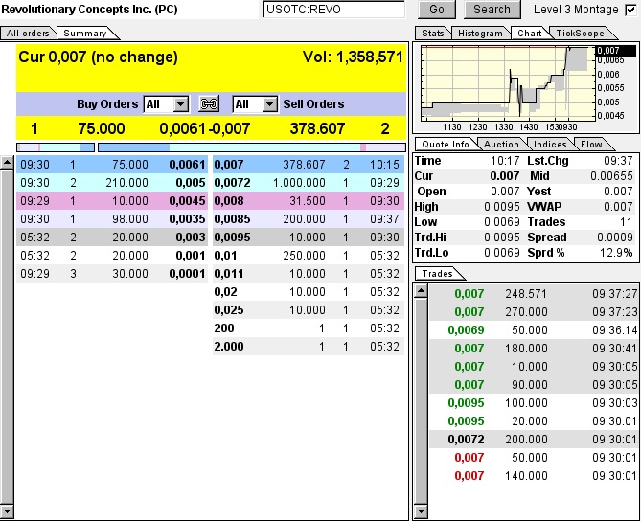Click the red 0,007 trade of 140.000
Screen dimensions: 641x521
[x=534, y=475]
